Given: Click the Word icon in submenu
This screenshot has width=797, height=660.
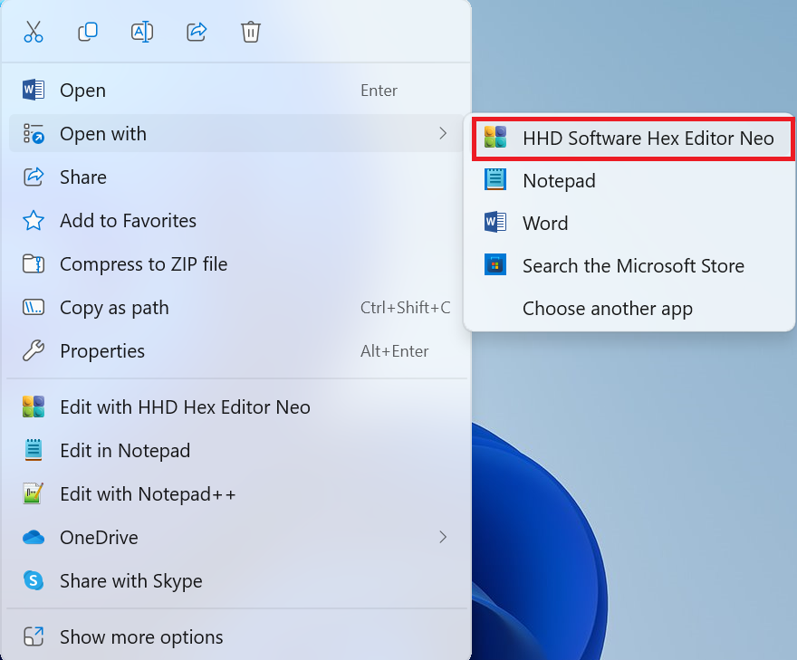Looking at the screenshot, I should (495, 222).
